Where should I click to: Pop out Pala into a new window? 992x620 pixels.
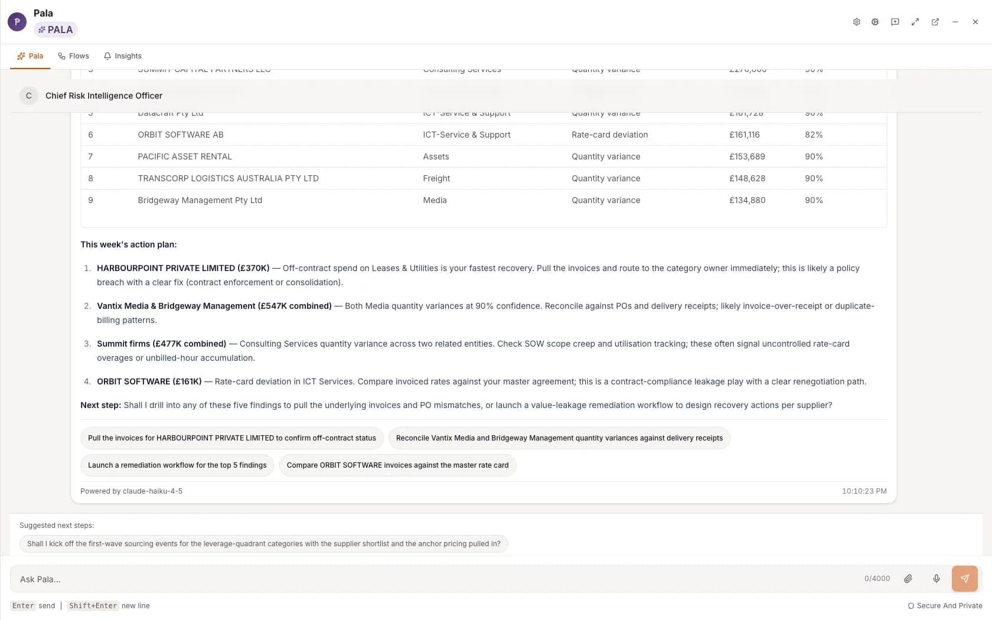(x=935, y=22)
